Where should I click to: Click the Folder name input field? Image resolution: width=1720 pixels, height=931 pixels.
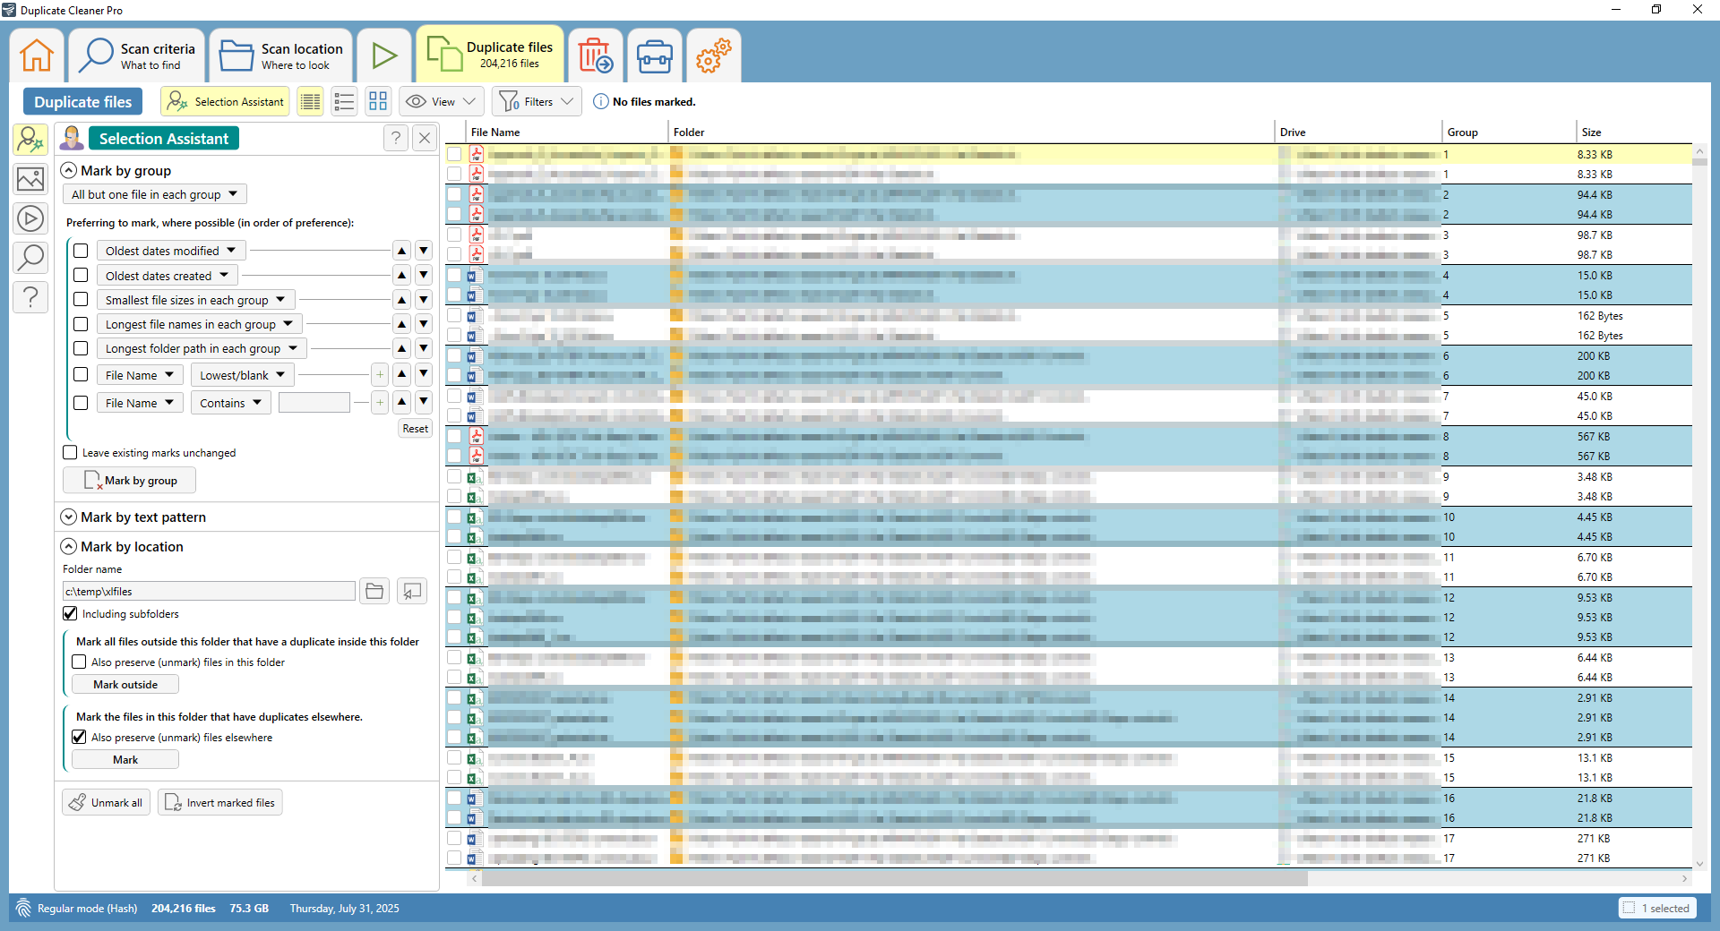click(x=209, y=592)
